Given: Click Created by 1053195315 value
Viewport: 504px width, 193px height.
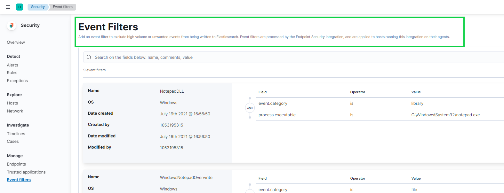Looking at the screenshot, I should click(172, 125).
